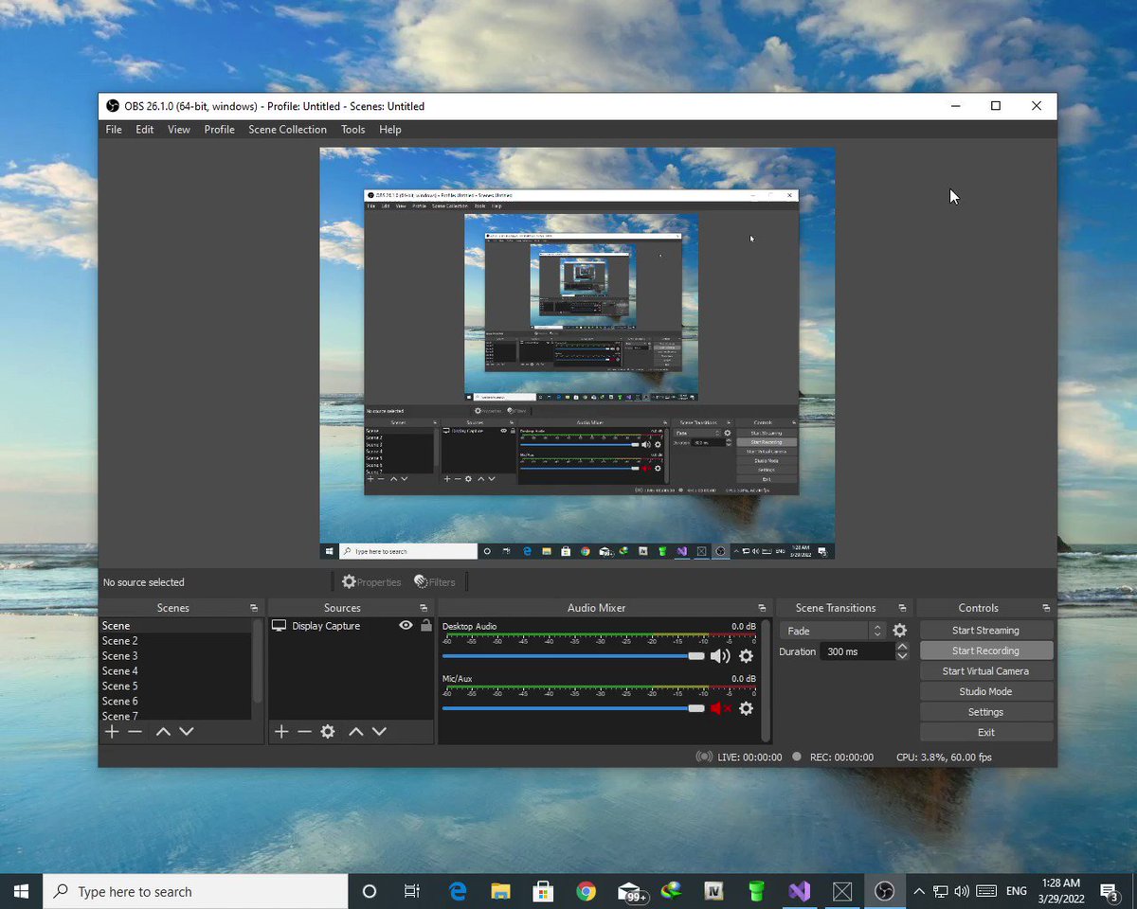Remove selected source with minus icon
This screenshot has height=909, width=1137.
[304, 732]
